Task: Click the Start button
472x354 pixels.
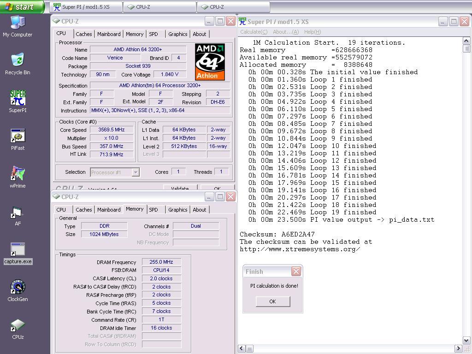Action: 22,6
